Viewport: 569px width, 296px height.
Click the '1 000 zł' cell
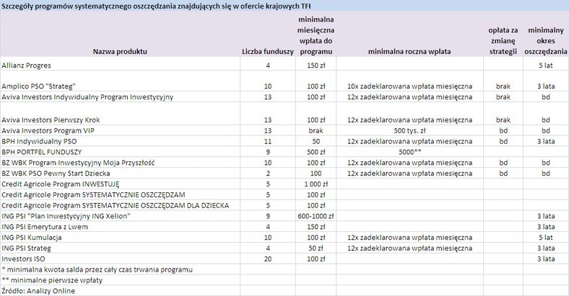316,184
